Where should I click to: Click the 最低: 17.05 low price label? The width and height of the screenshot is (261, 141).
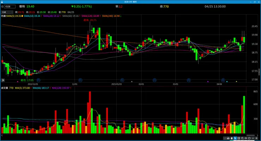pos(27,80)
